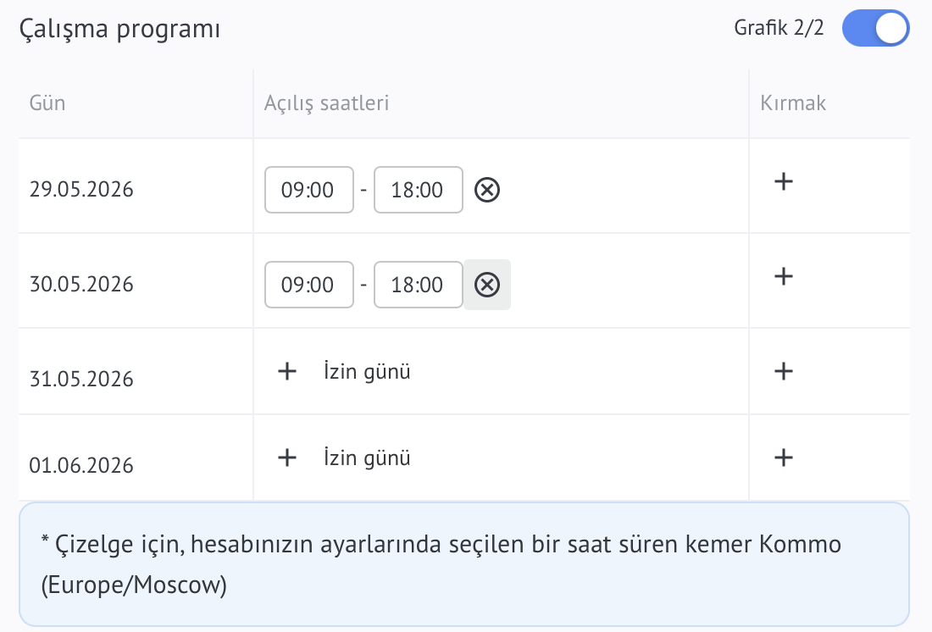Edit 09:00 start time for 29.05.2026
The height and width of the screenshot is (632, 932).
tap(309, 191)
